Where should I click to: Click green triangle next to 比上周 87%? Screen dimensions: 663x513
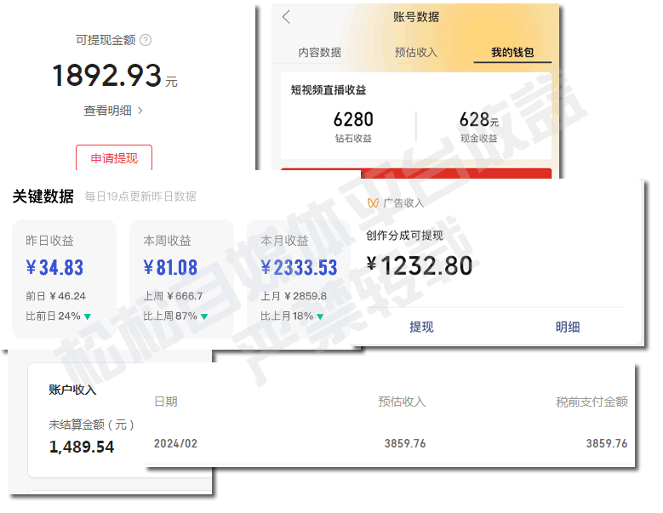204,316
